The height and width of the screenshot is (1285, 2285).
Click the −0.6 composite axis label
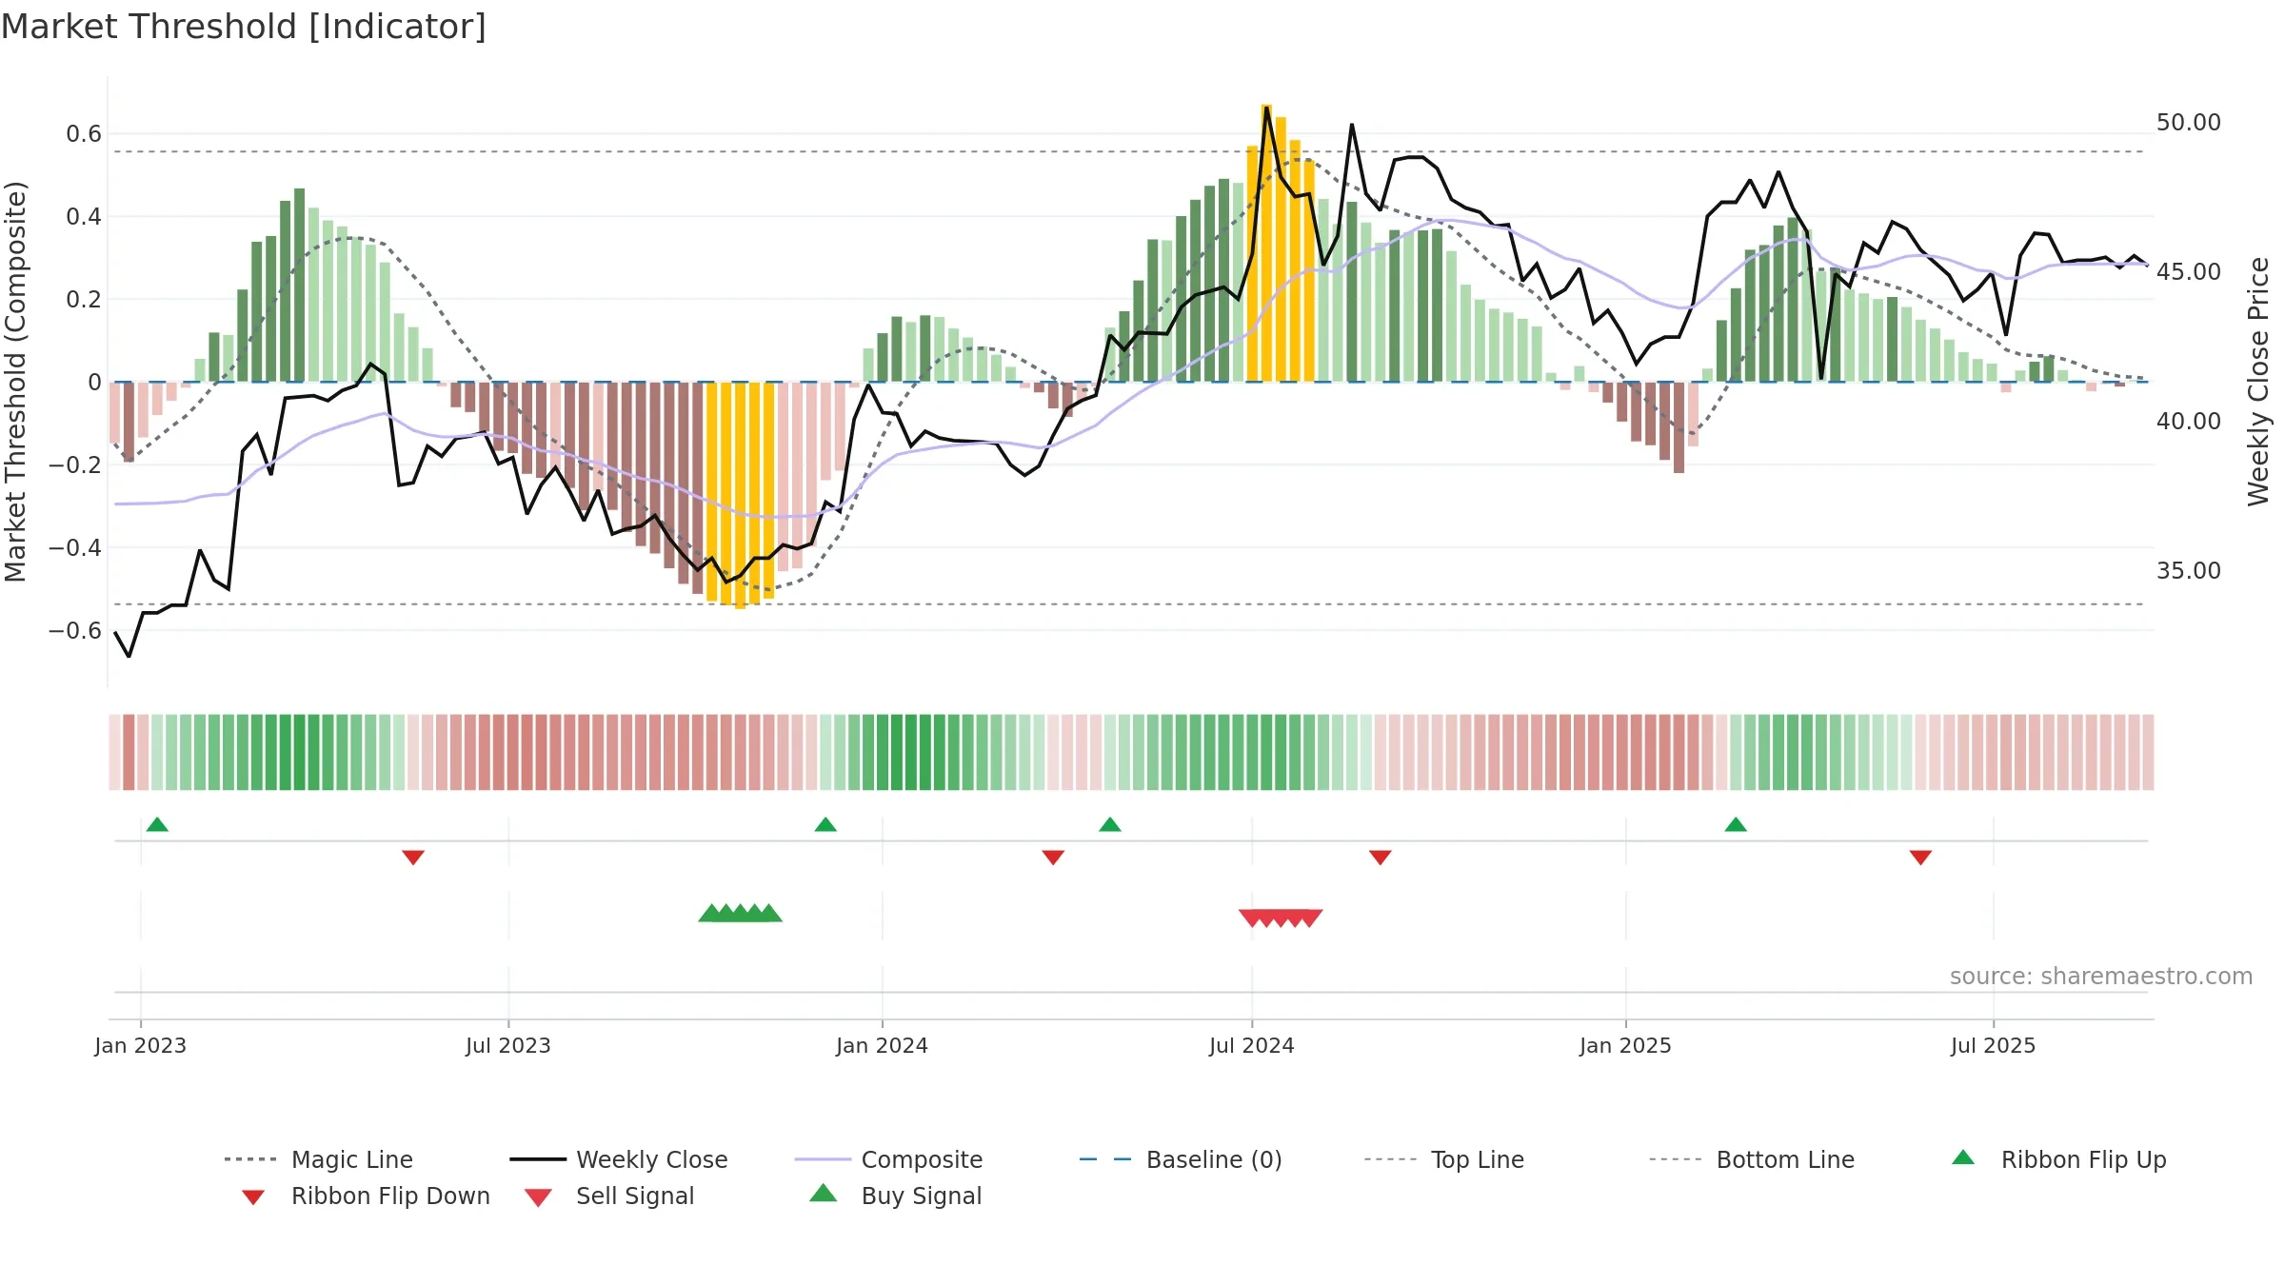(75, 631)
